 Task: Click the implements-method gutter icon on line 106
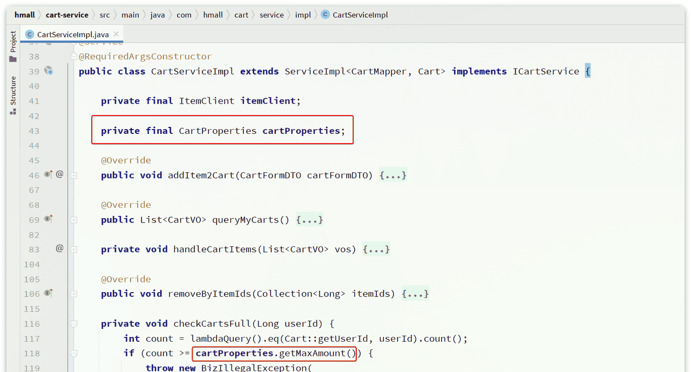tap(48, 293)
